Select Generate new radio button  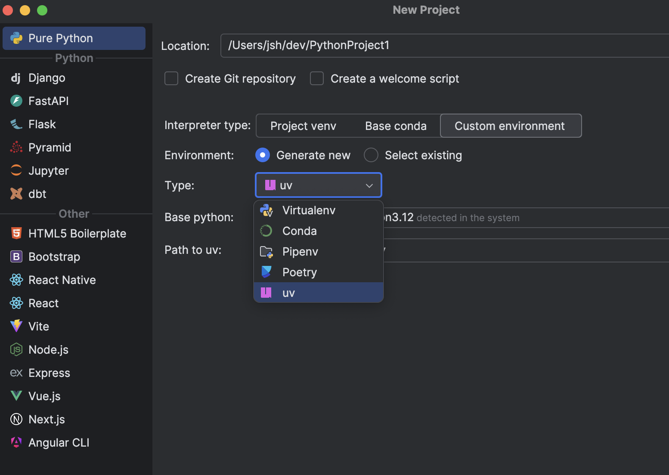pos(263,155)
